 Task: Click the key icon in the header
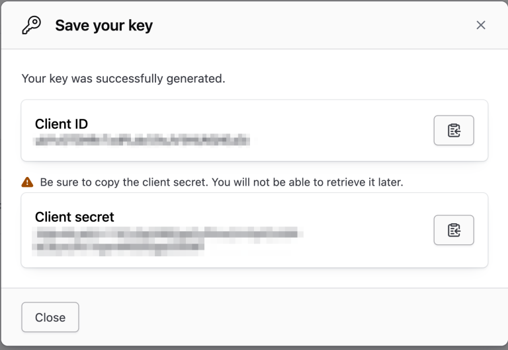(x=30, y=25)
